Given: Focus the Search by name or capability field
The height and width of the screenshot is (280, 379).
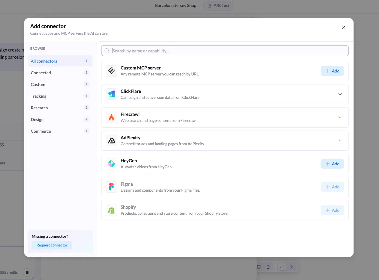Looking at the screenshot, I should 225,51.
